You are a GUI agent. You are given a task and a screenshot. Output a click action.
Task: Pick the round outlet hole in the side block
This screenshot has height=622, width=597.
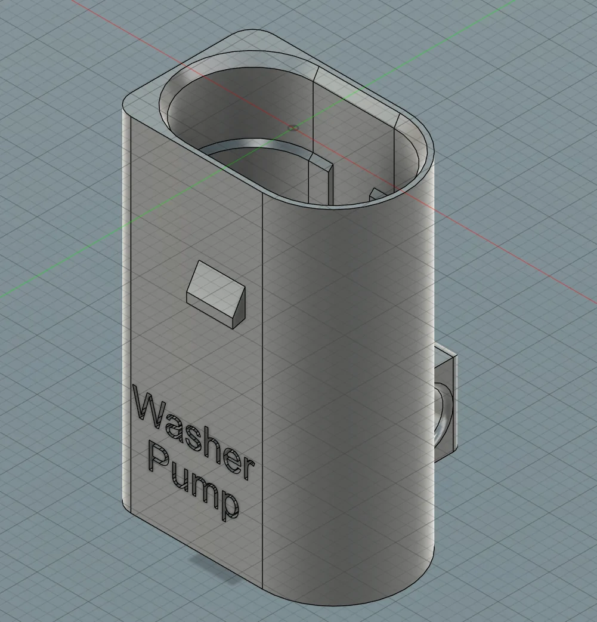tap(443, 414)
